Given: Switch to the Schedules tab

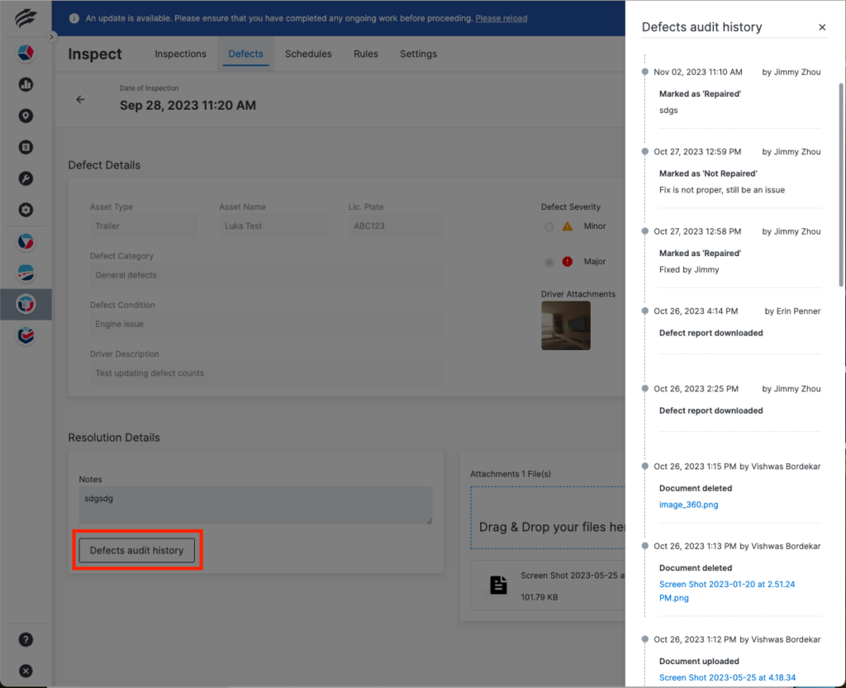Looking at the screenshot, I should pos(308,54).
